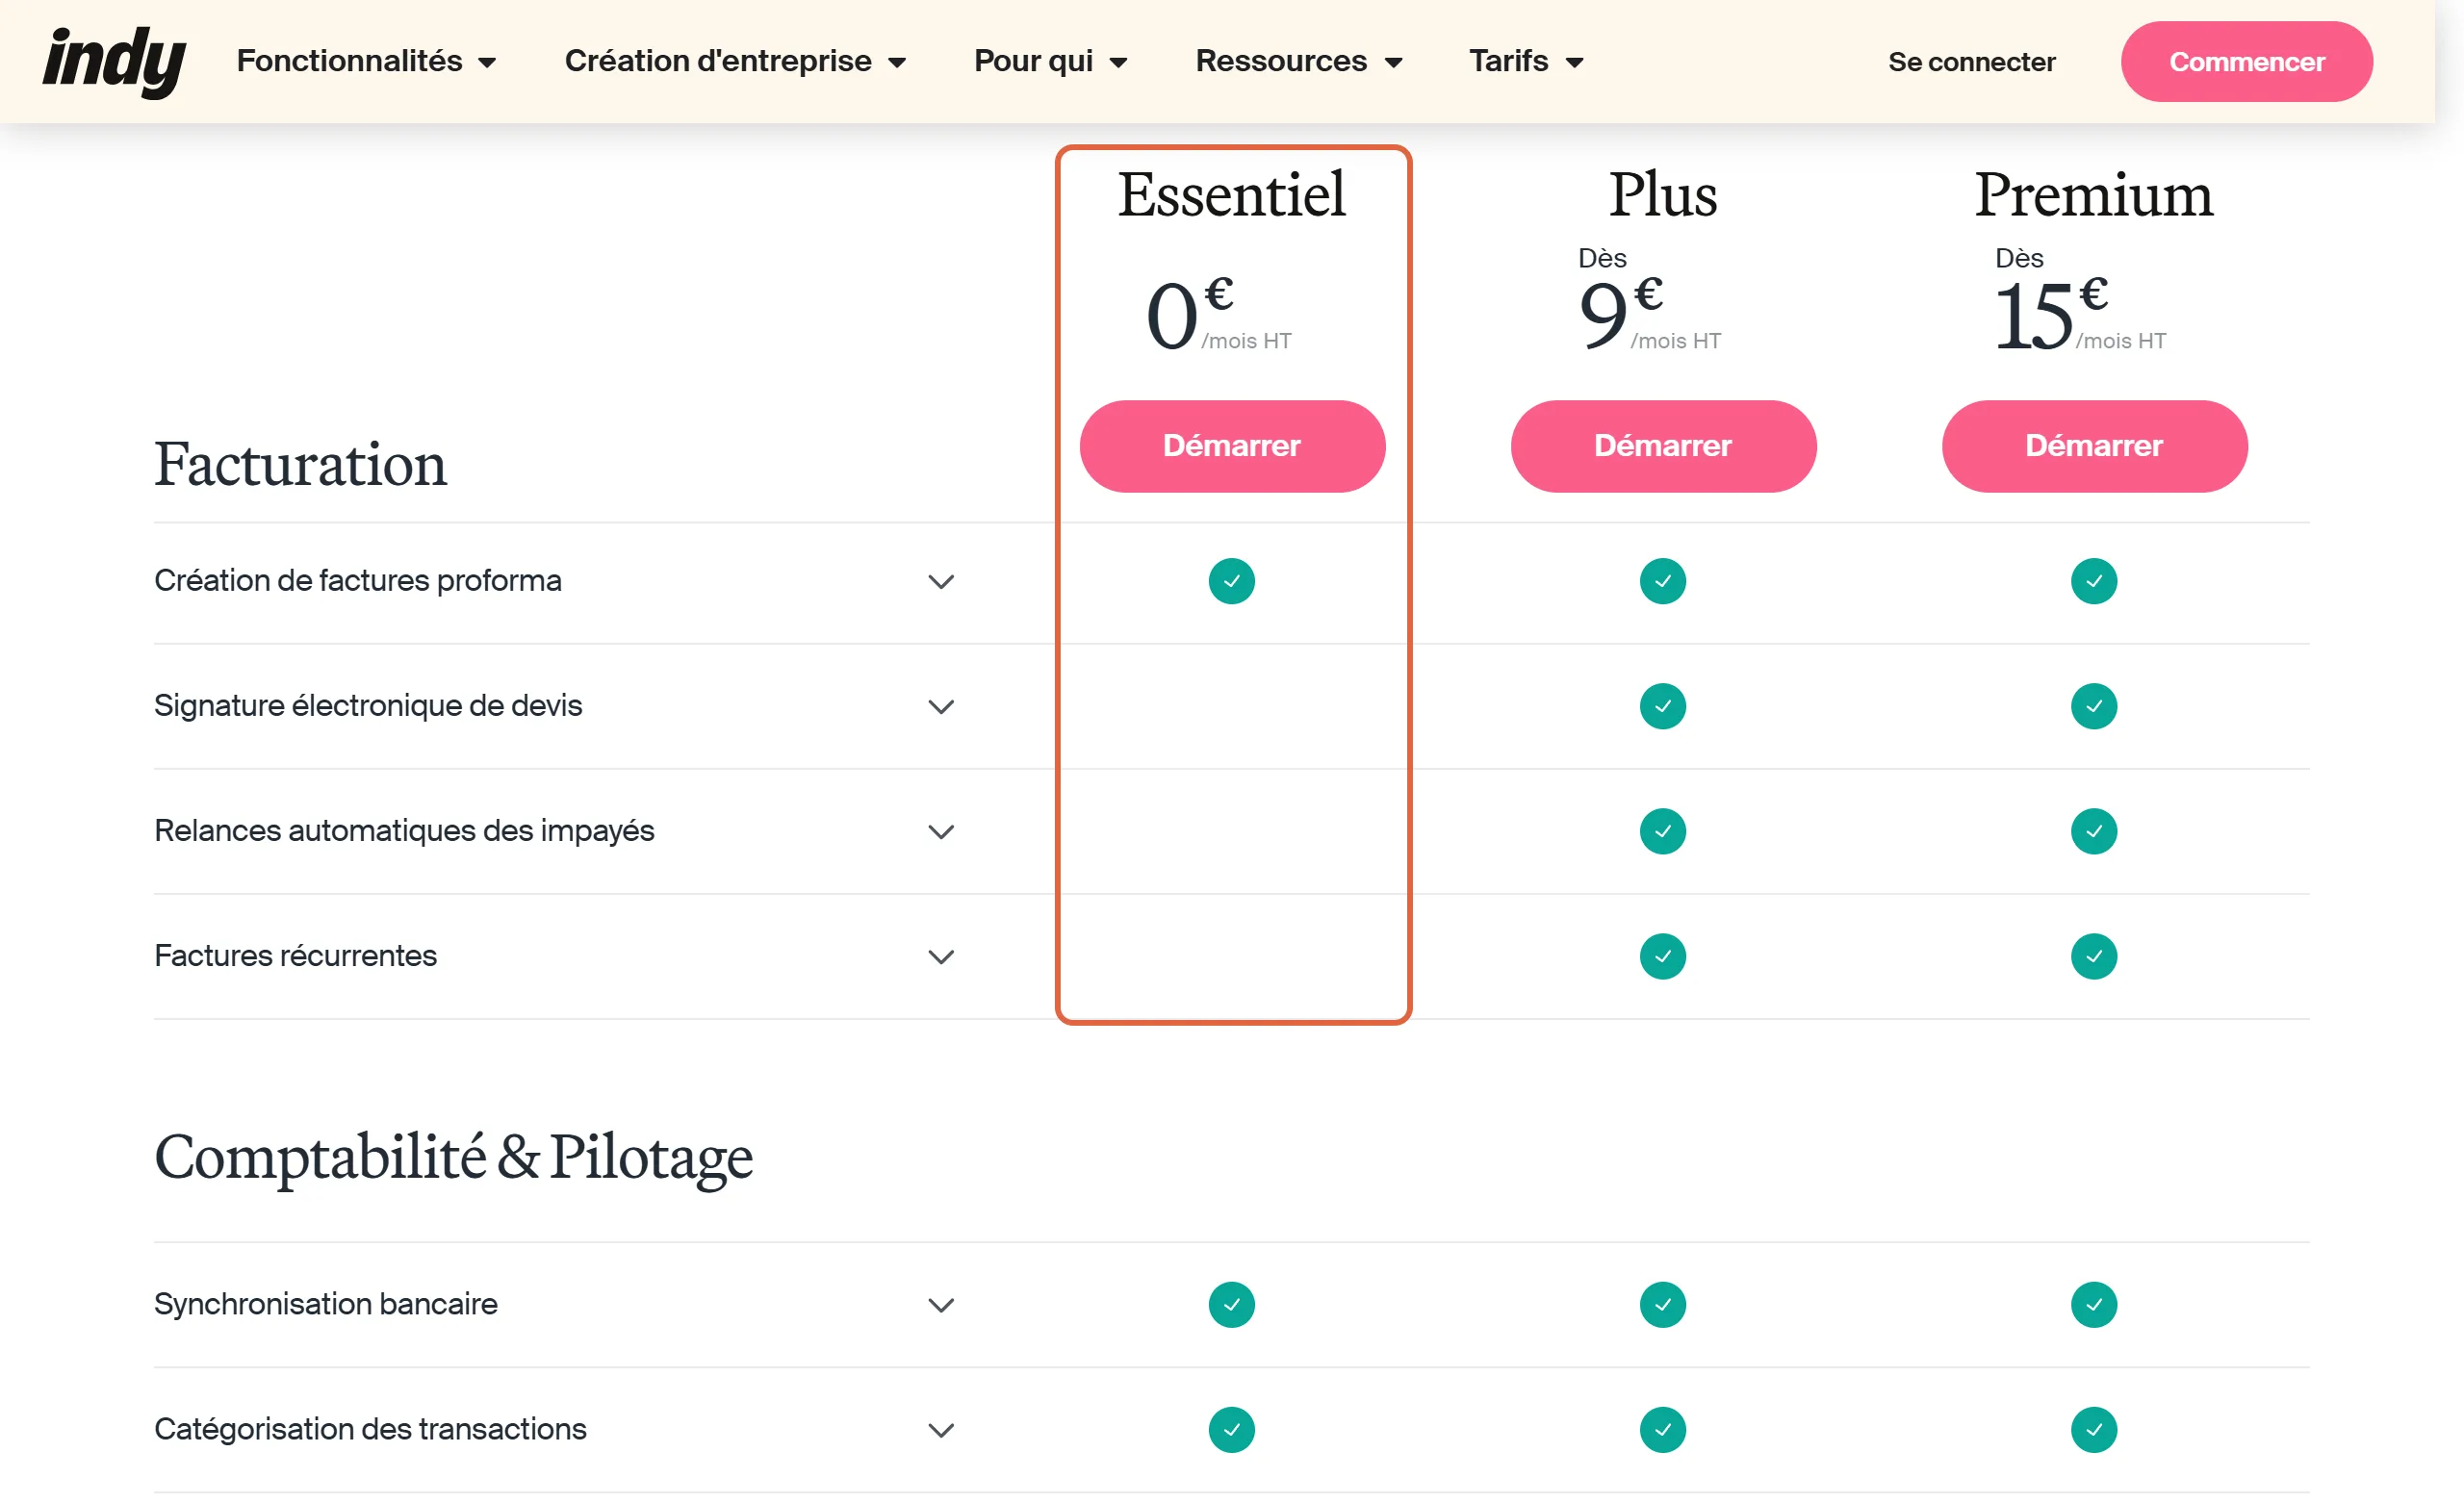The image size is (2464, 1503).
Task: Click Plus checkmark for factures proforma
Action: pos(1663,581)
